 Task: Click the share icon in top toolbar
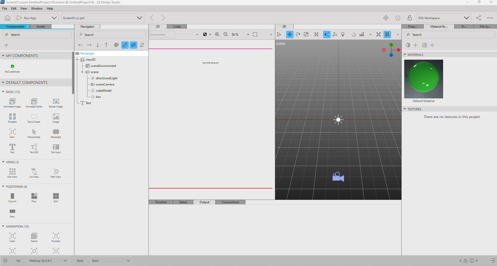pyautogui.click(x=479, y=18)
